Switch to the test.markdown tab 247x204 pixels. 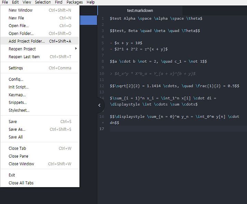[140, 11]
